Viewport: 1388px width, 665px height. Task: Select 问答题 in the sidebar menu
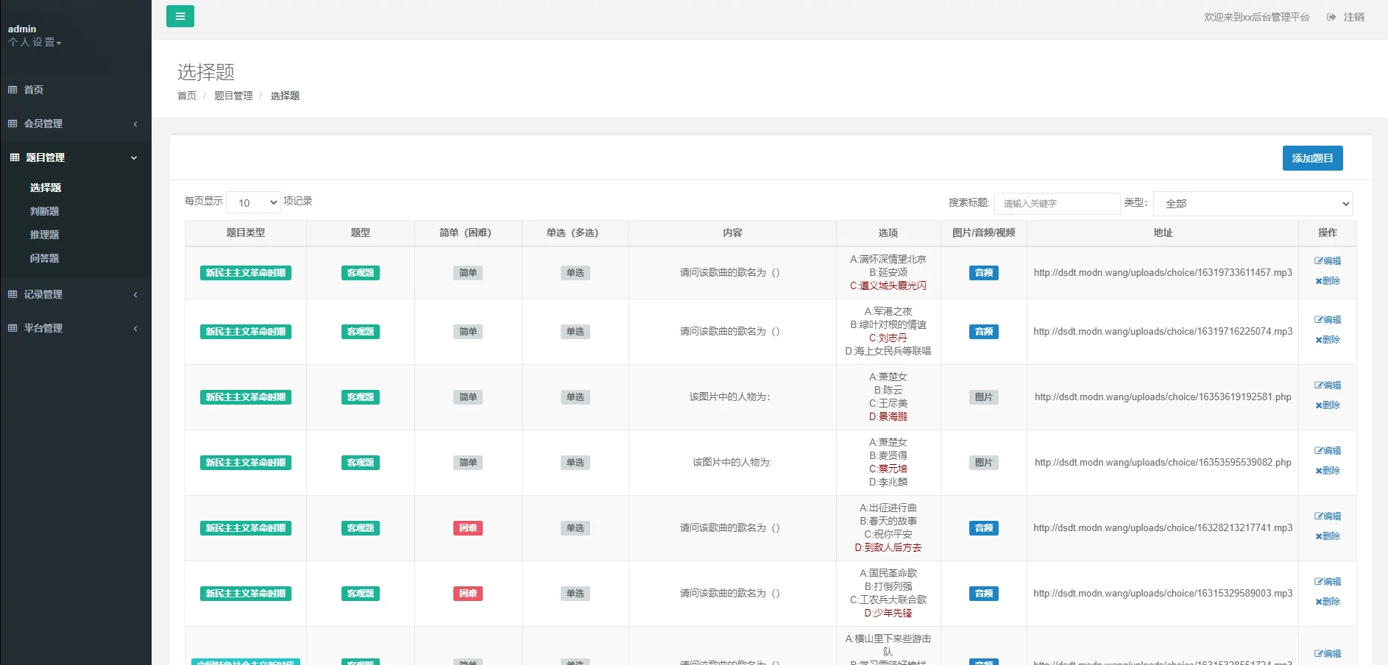(x=45, y=258)
